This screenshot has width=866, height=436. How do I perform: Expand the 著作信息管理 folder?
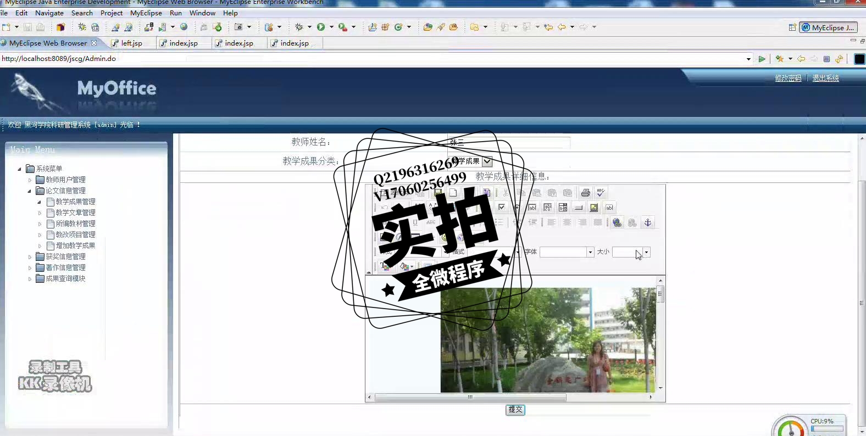(x=30, y=267)
